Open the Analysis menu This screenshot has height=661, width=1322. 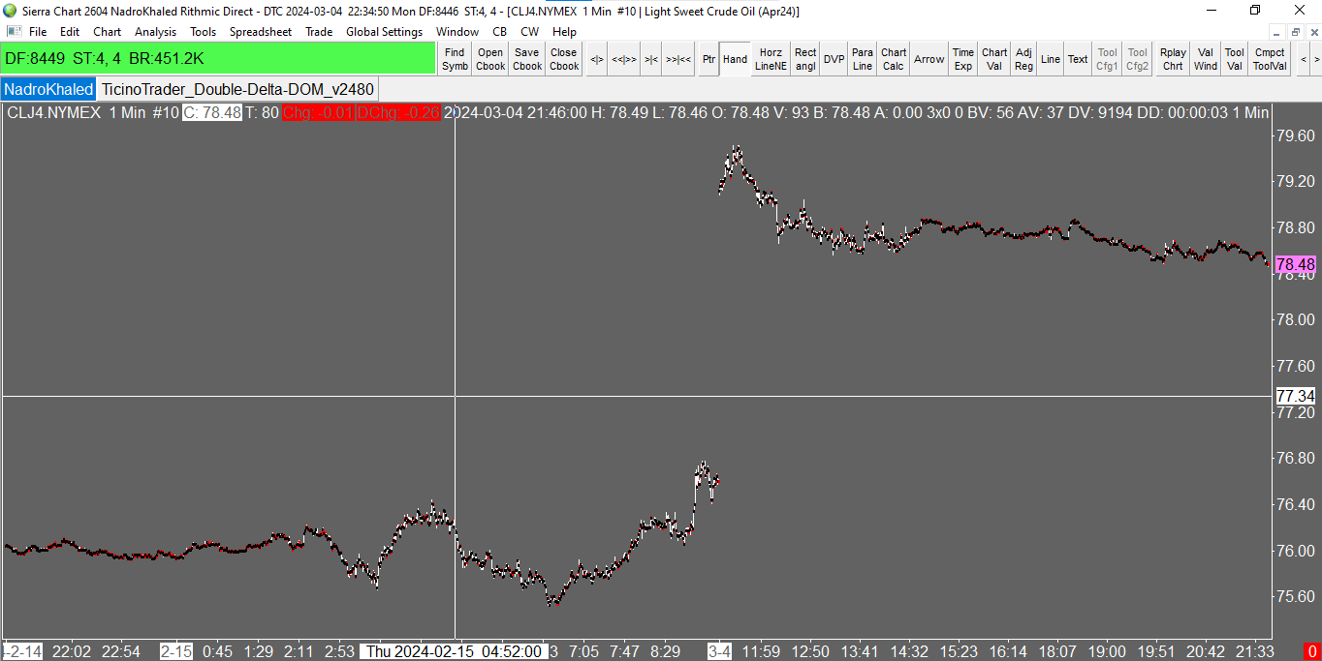tap(155, 32)
